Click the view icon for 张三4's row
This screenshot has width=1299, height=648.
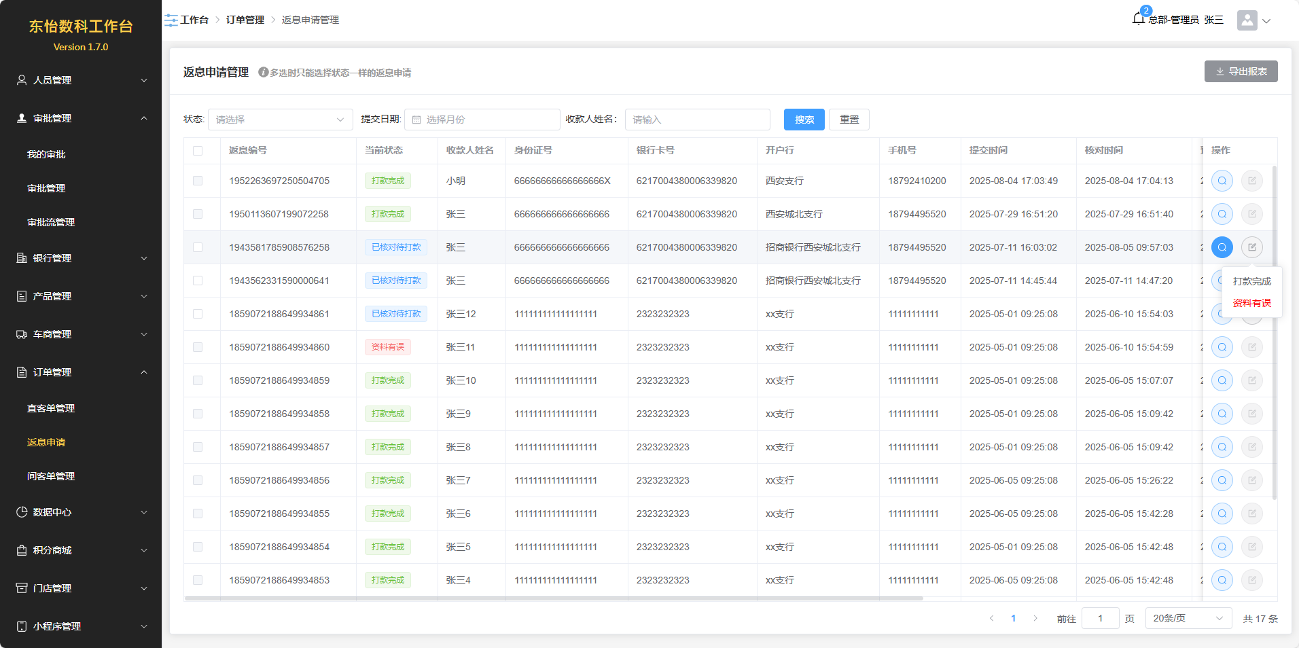pos(1222,580)
